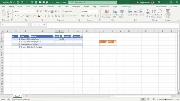The width and height of the screenshot is (180, 101).
Task: Open the Format cells menu
Action: tap(141, 14)
